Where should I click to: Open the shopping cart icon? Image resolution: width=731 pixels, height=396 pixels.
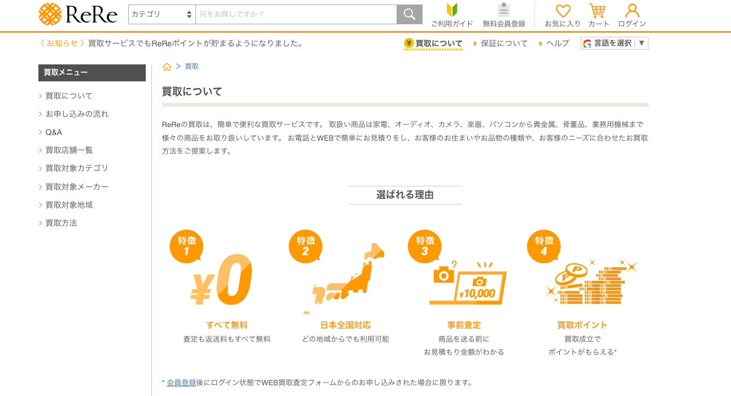click(597, 10)
